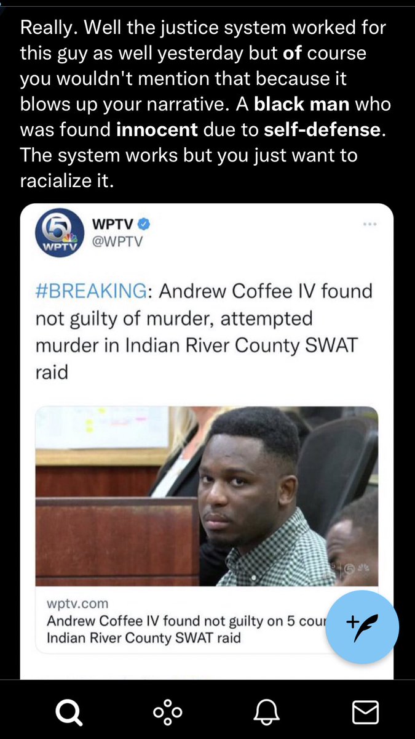
Task: Open the Messages envelope icon
Action: click(x=365, y=713)
